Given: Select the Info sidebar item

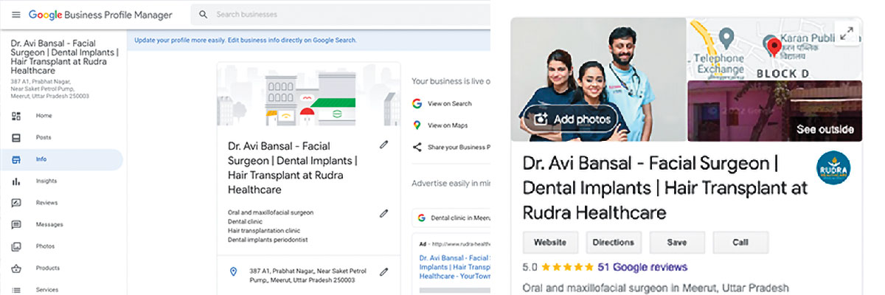Looking at the screenshot, I should (x=62, y=159).
